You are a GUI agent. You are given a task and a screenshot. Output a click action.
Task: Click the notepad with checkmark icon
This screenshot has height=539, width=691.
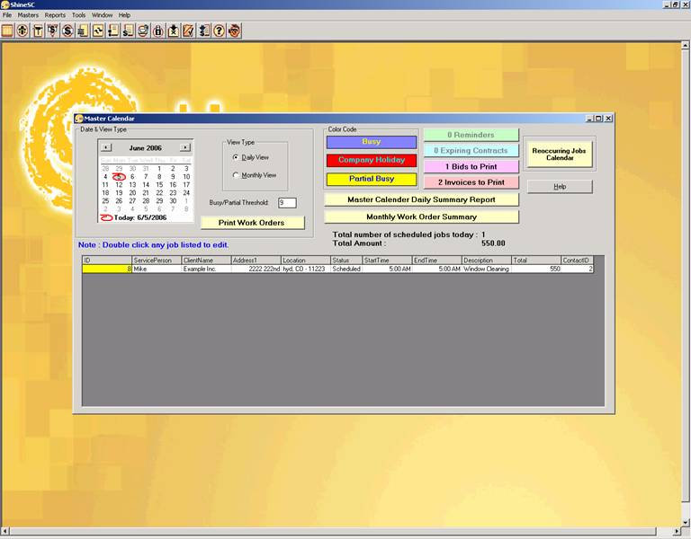pyautogui.click(x=189, y=31)
